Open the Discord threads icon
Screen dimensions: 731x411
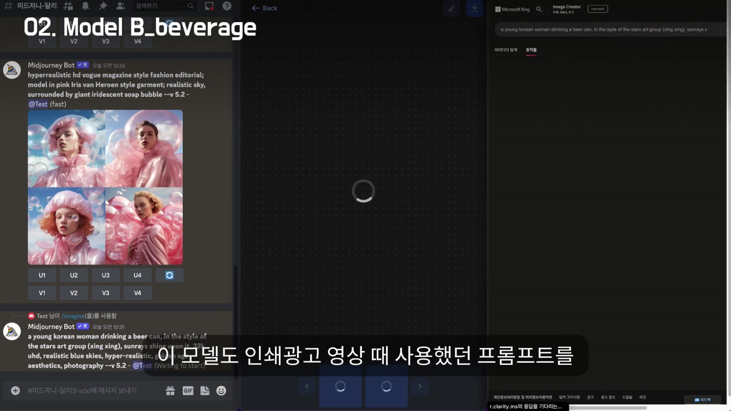pyautogui.click(x=68, y=6)
